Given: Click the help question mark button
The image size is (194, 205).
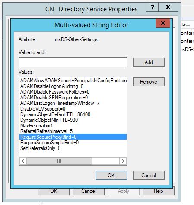Looking at the screenshot, I should (152, 7).
